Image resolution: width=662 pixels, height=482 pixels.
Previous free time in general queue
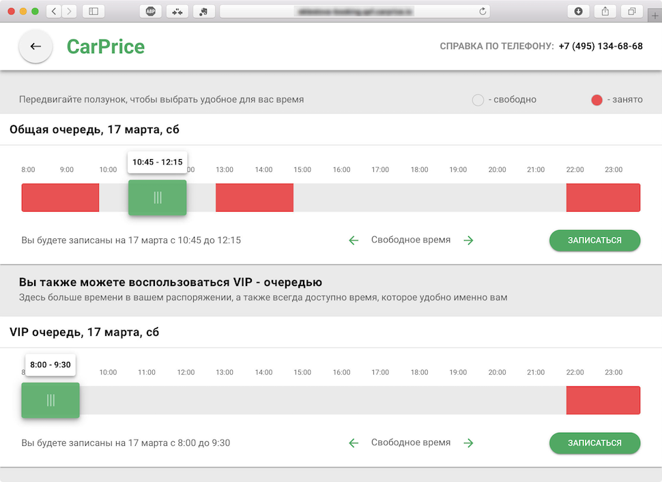tap(354, 240)
